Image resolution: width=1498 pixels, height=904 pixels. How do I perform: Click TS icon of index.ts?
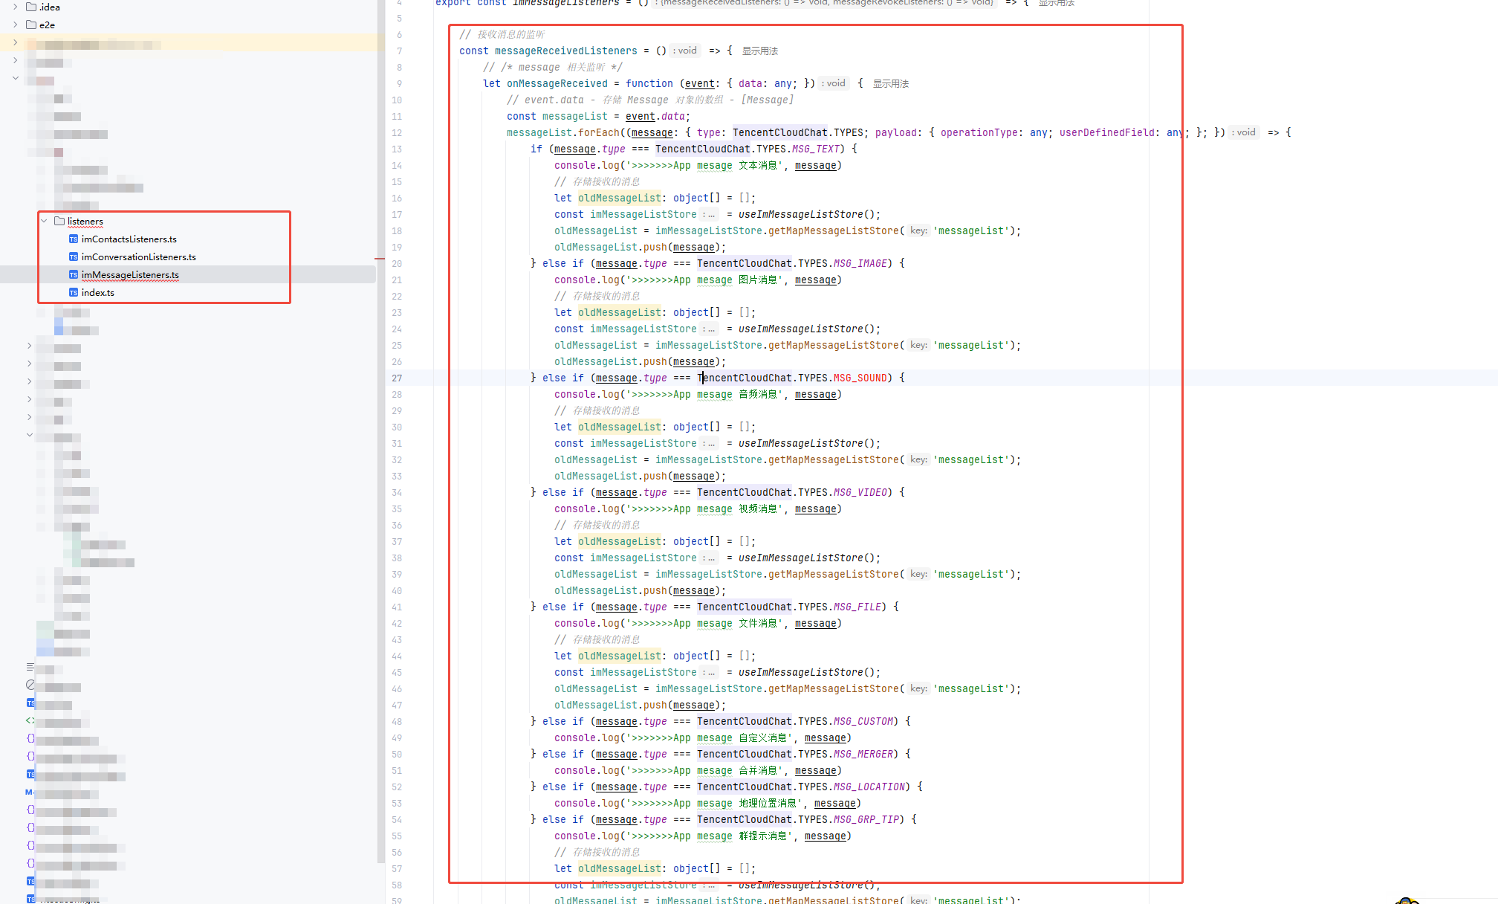click(73, 293)
